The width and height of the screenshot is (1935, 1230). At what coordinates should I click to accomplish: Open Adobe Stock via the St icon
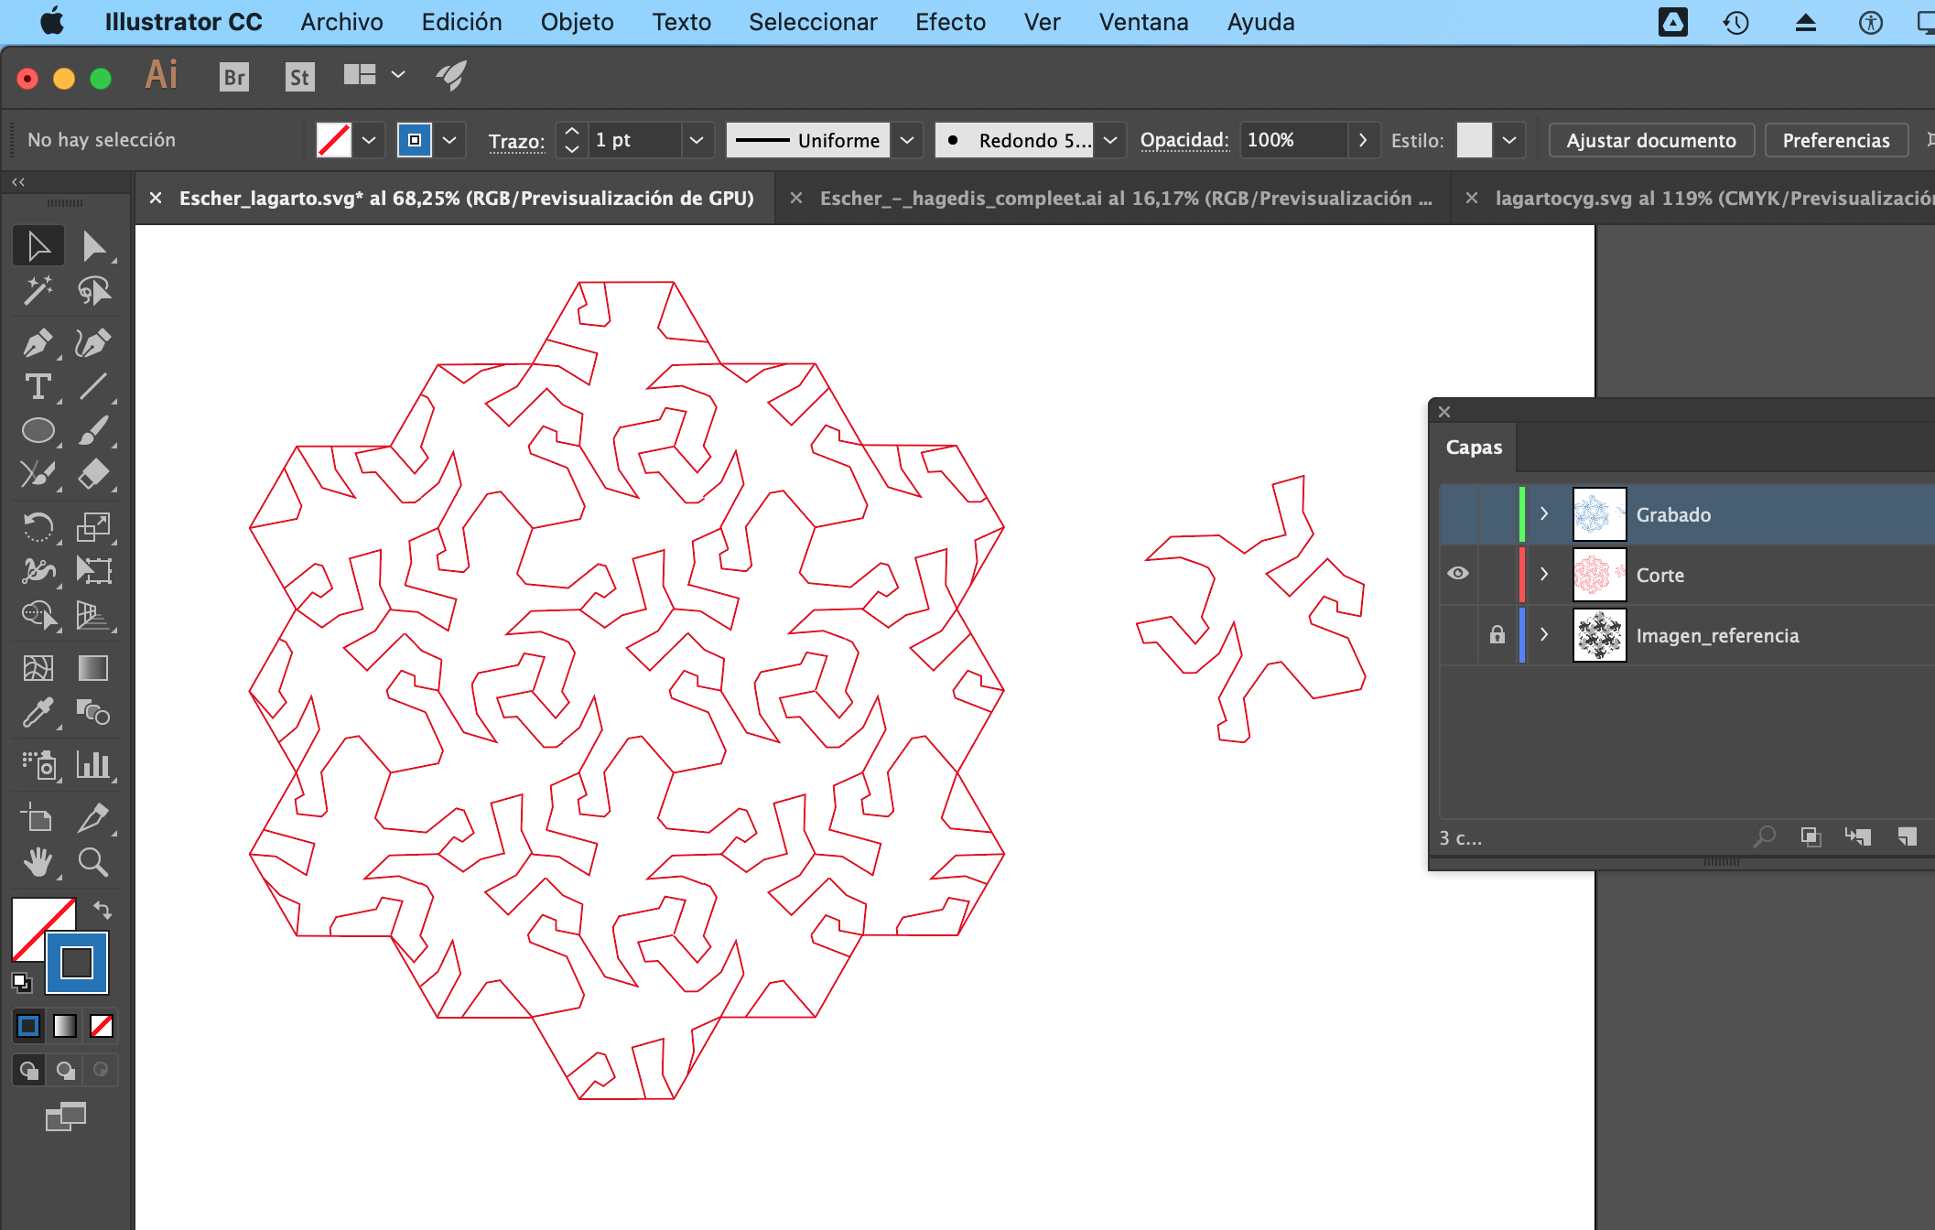299,77
